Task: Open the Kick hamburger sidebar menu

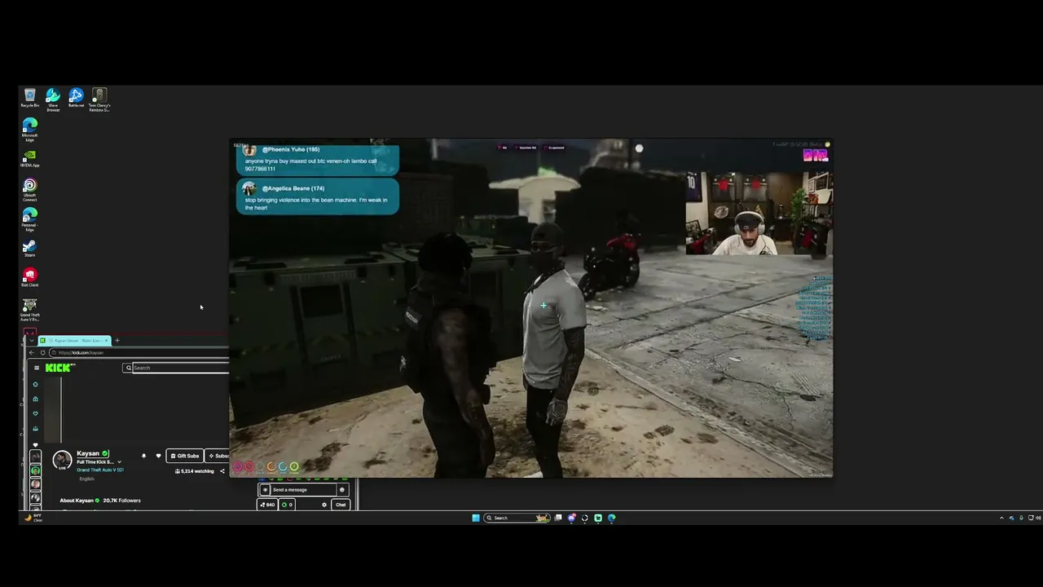Action: coord(36,368)
